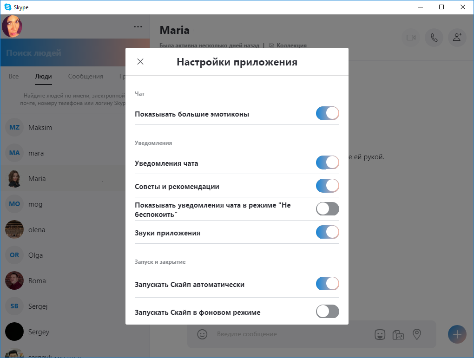The height and width of the screenshot is (358, 474).
Task: Click Sergey's black avatar
Action: click(x=14, y=332)
